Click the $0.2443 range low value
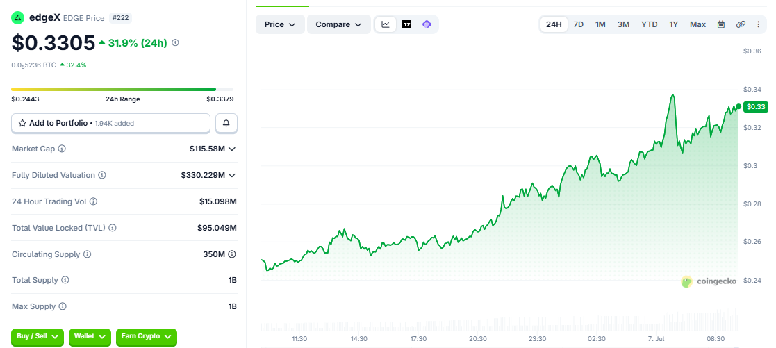 (25, 99)
